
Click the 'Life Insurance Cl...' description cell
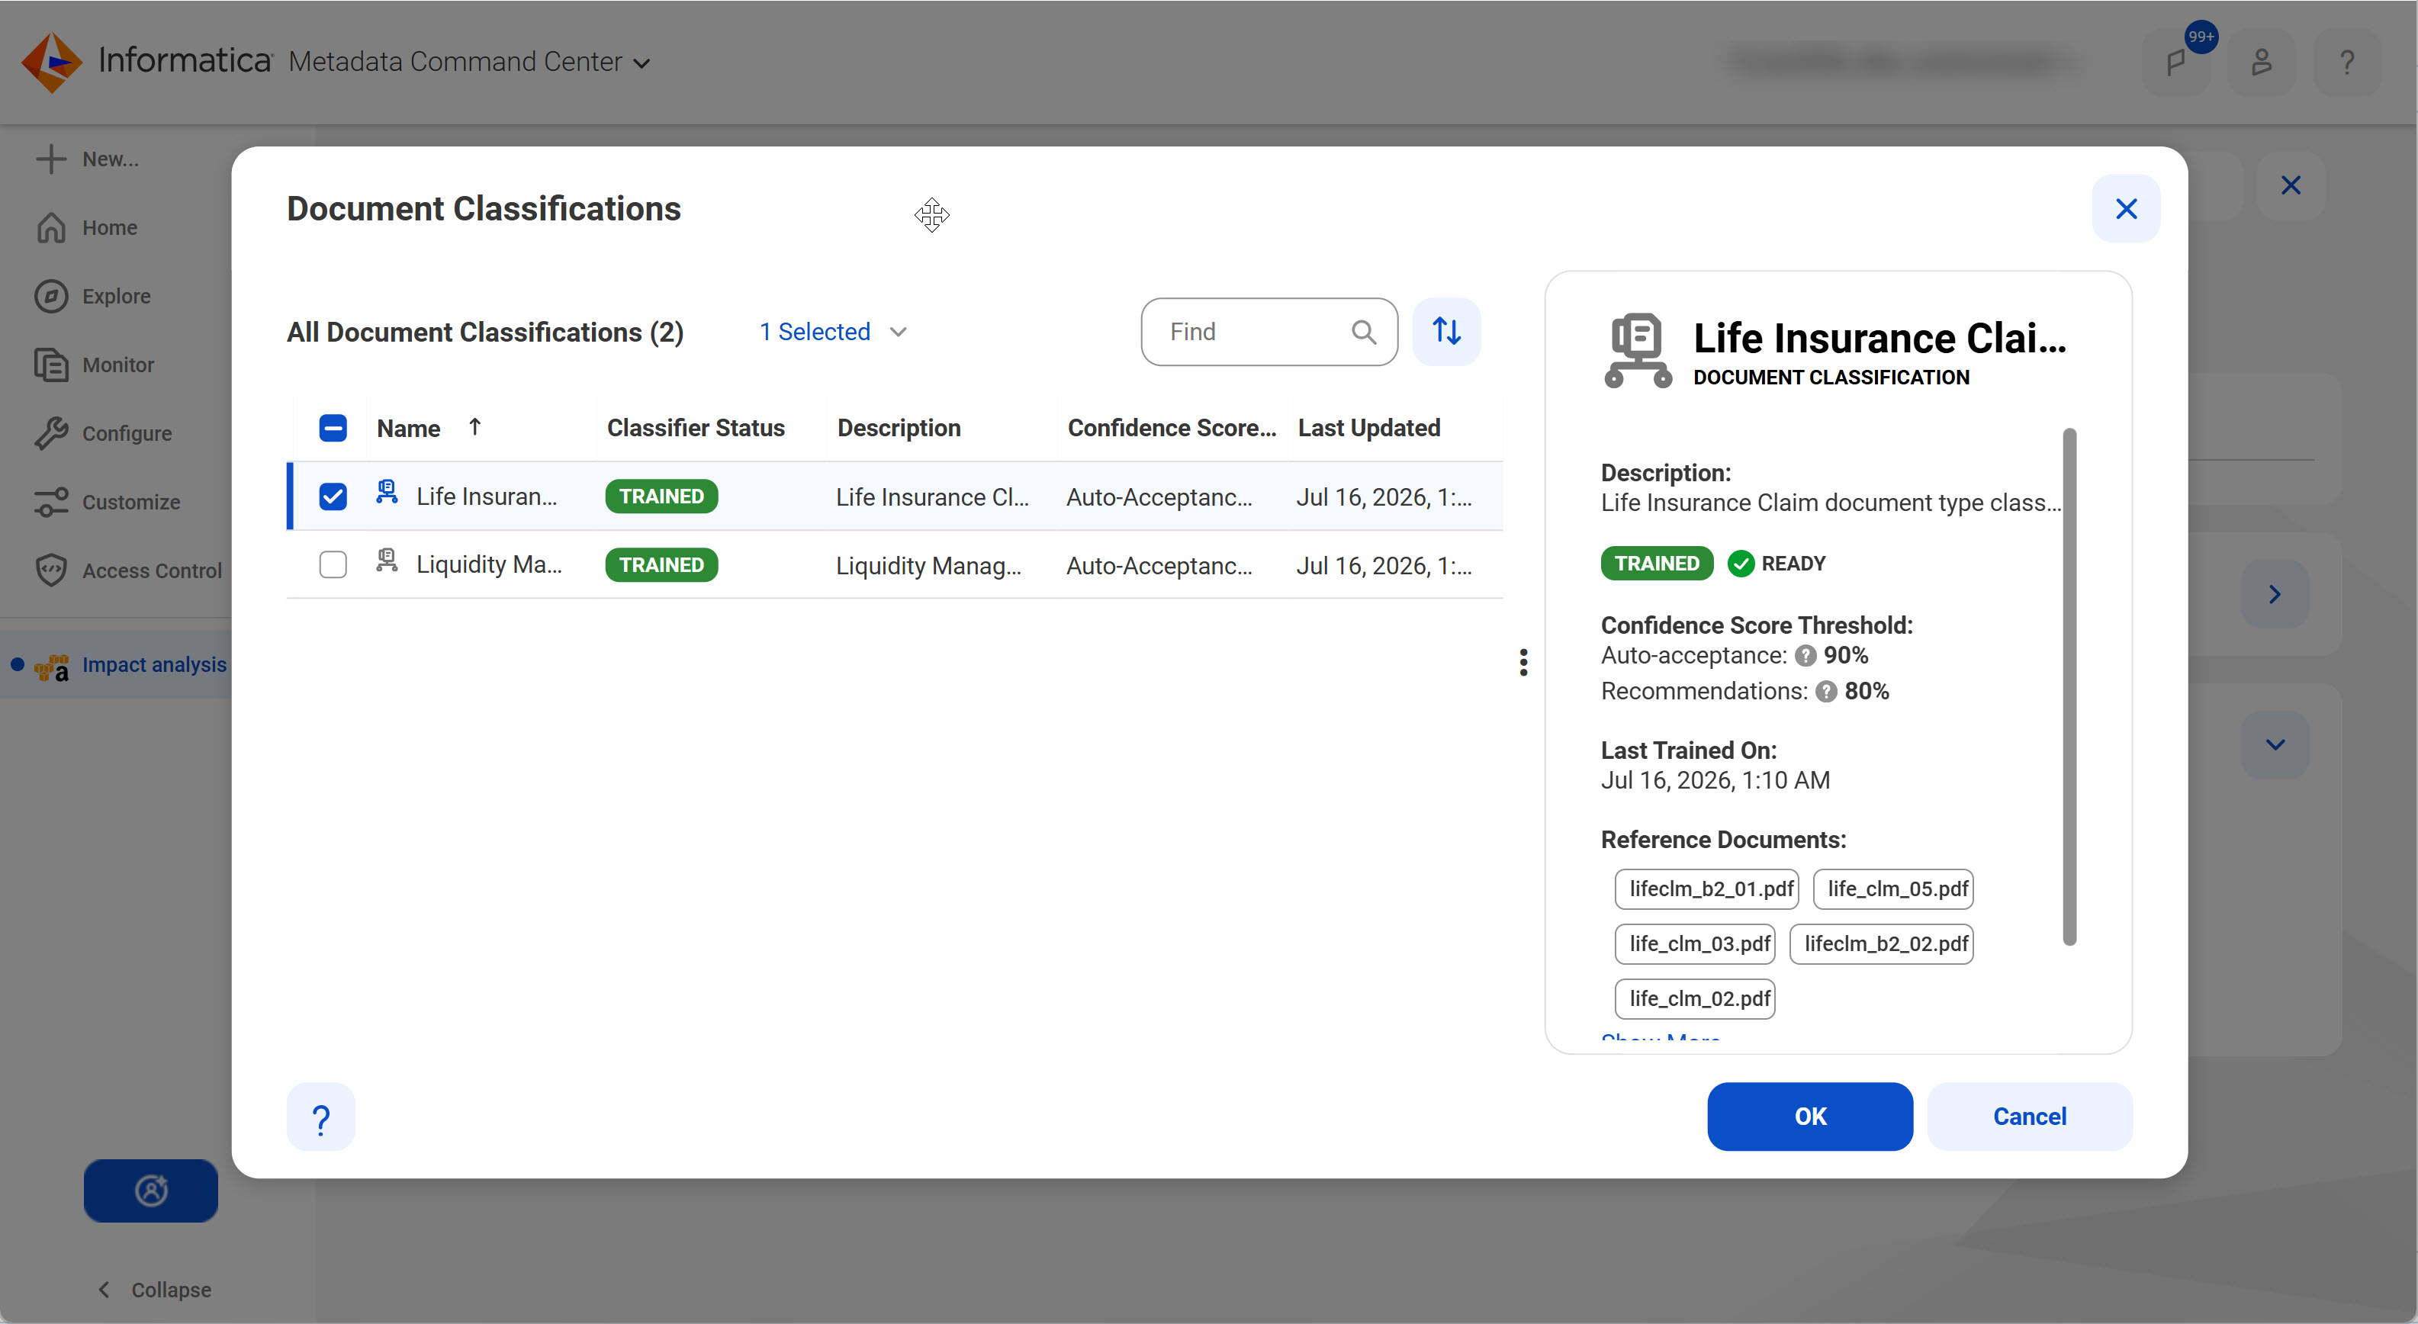click(932, 496)
